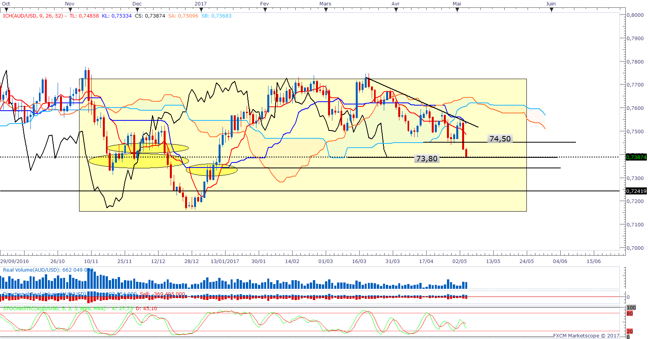Click the 0,7100 price axis label
The height and width of the screenshot is (339, 648).
point(635,225)
